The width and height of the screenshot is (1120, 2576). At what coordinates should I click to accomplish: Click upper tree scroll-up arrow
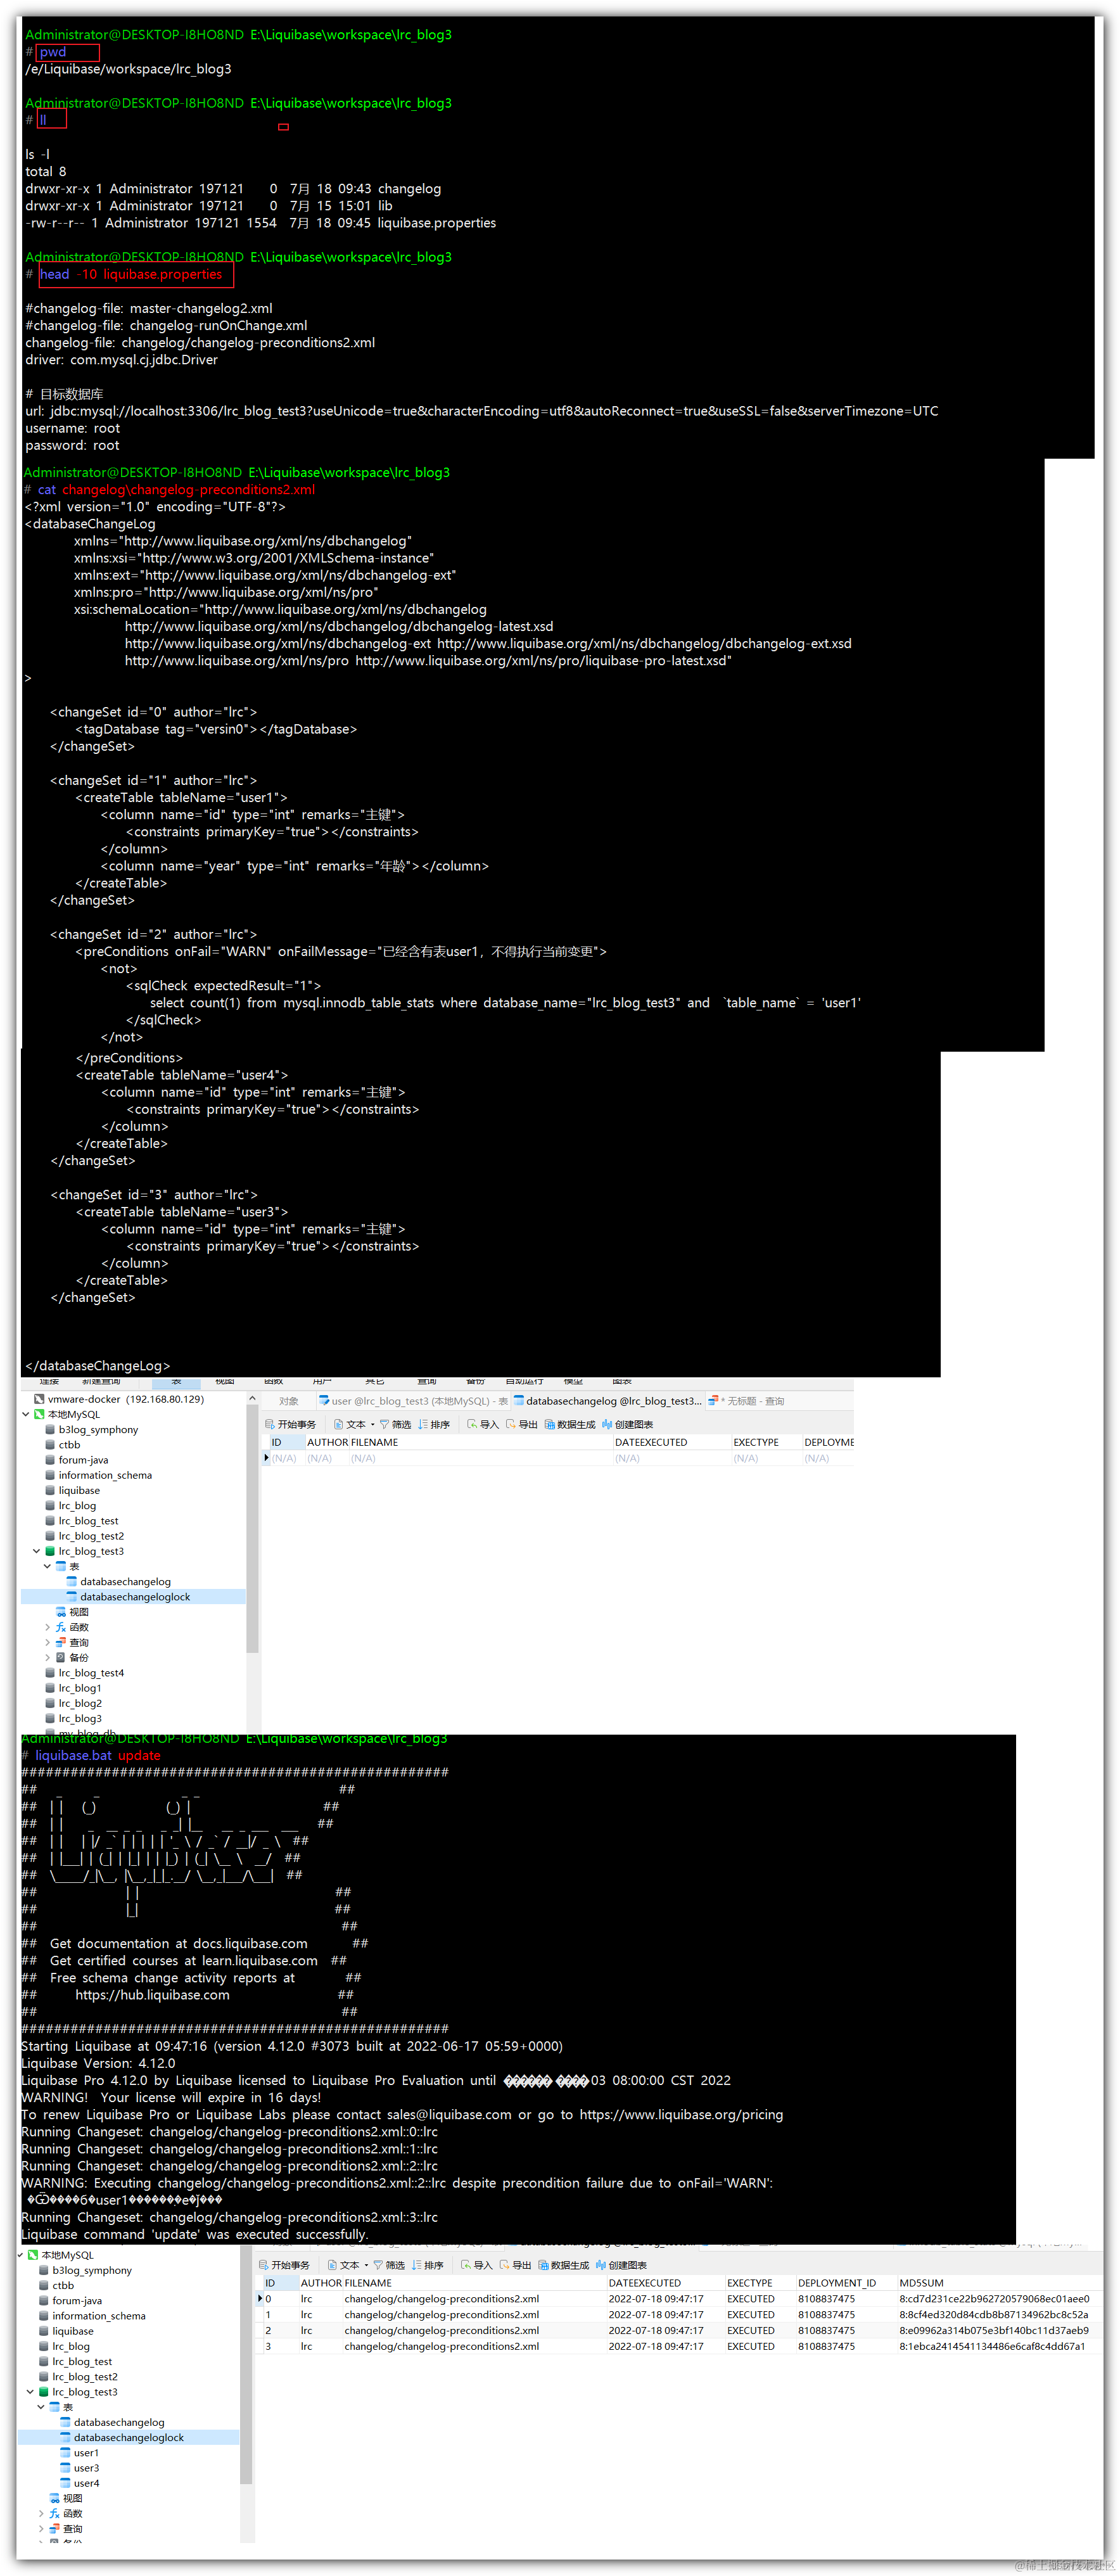click(x=252, y=1398)
